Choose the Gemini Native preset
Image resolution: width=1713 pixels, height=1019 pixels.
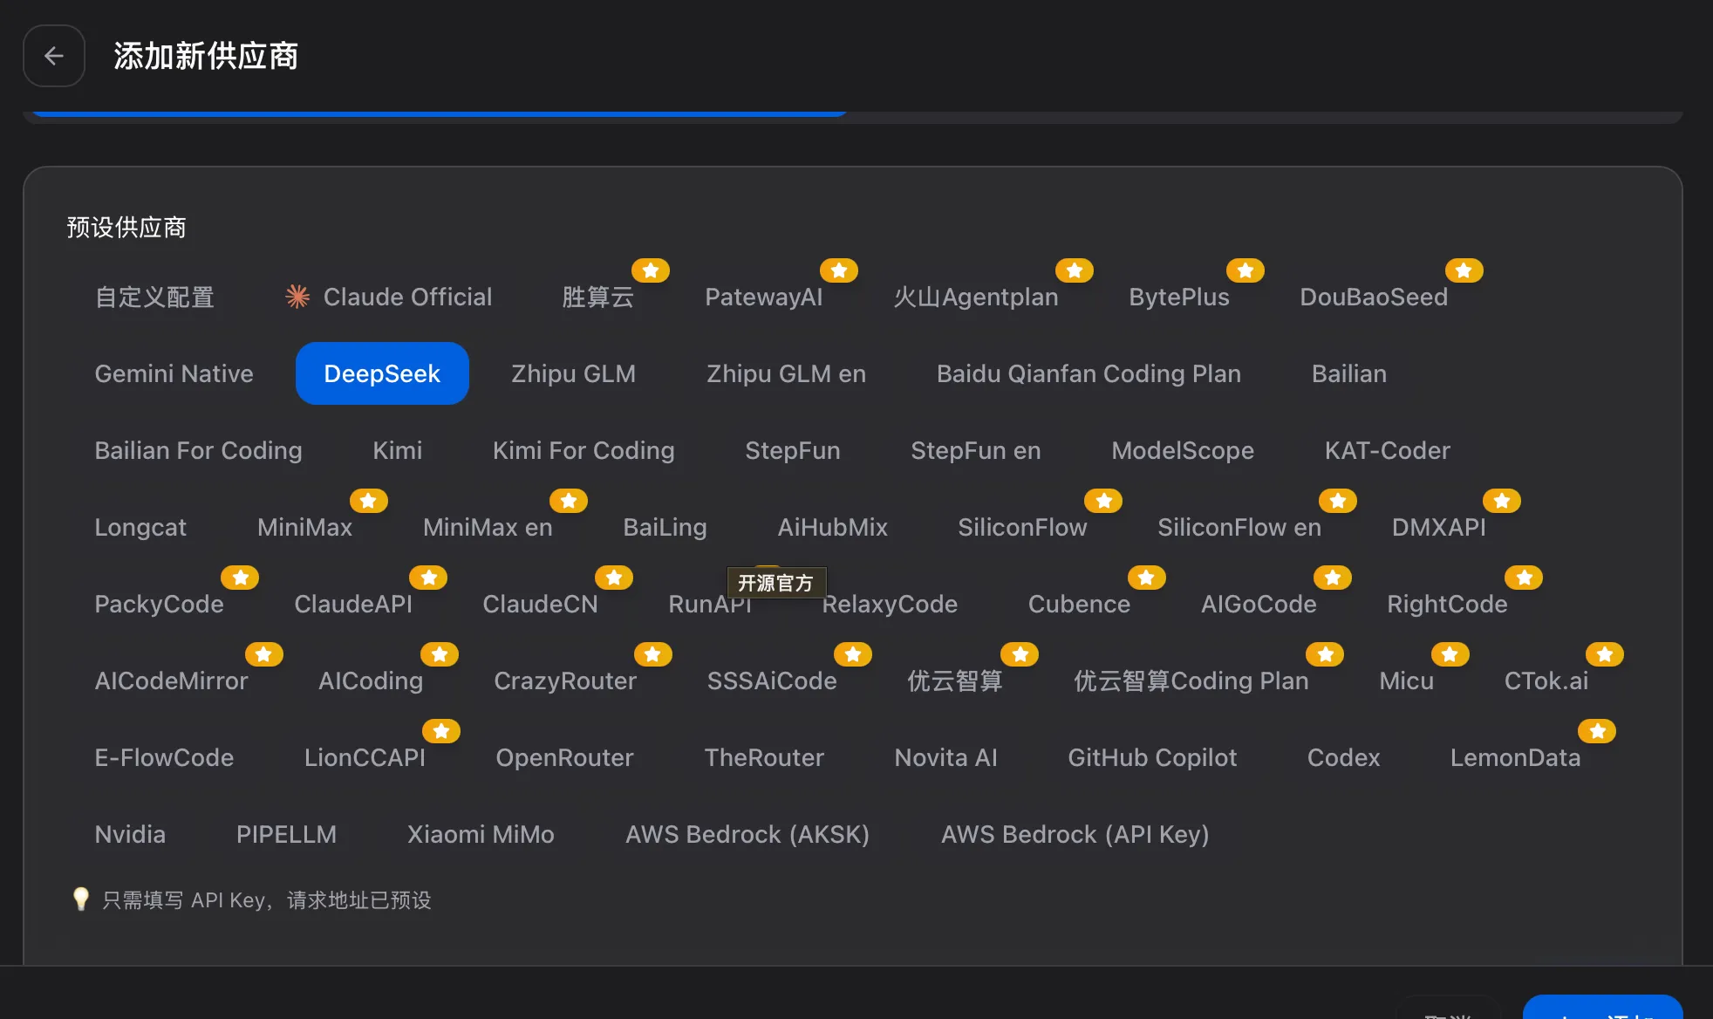click(174, 373)
